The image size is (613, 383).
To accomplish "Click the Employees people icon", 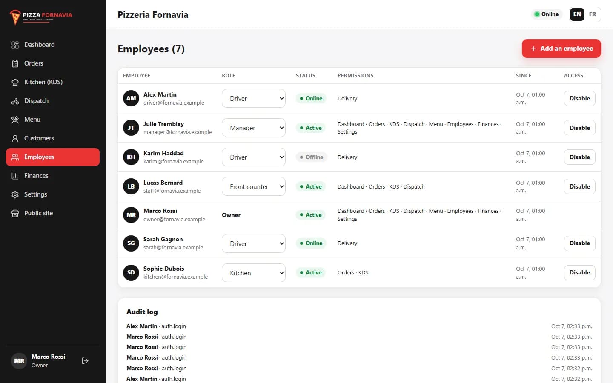I will 15,157.
